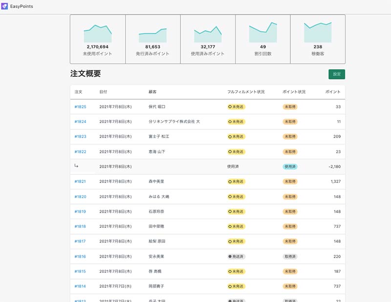Click the 未発送 badge for order #1823

point(237,137)
